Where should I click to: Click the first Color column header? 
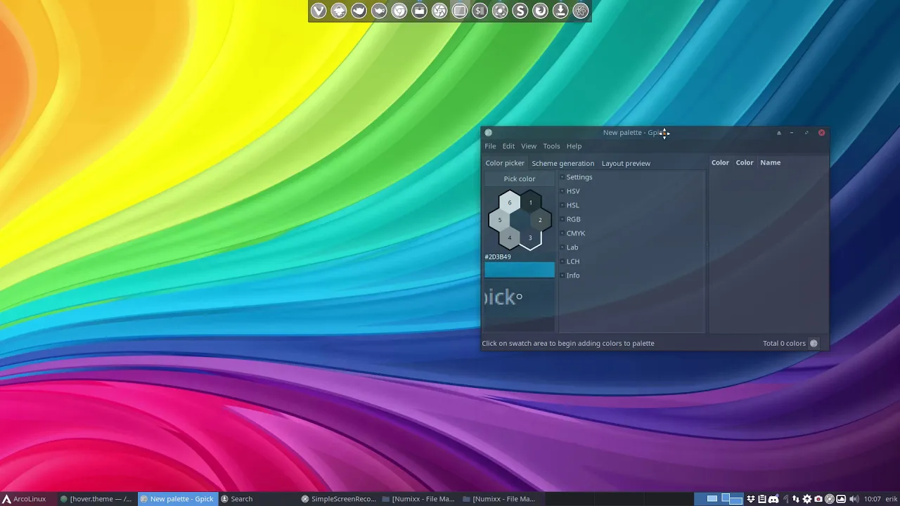[720, 162]
